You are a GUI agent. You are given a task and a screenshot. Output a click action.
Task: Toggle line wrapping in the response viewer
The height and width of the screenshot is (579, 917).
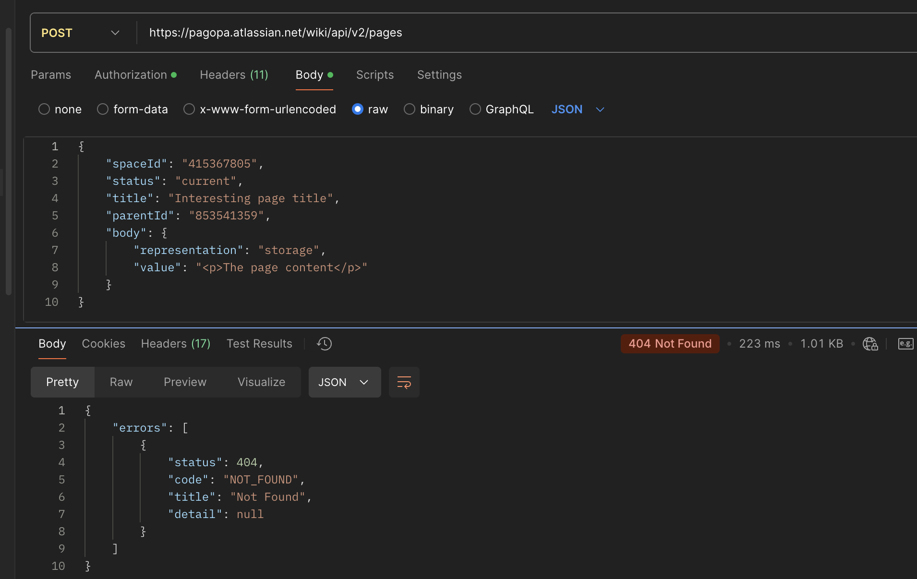[x=404, y=382]
